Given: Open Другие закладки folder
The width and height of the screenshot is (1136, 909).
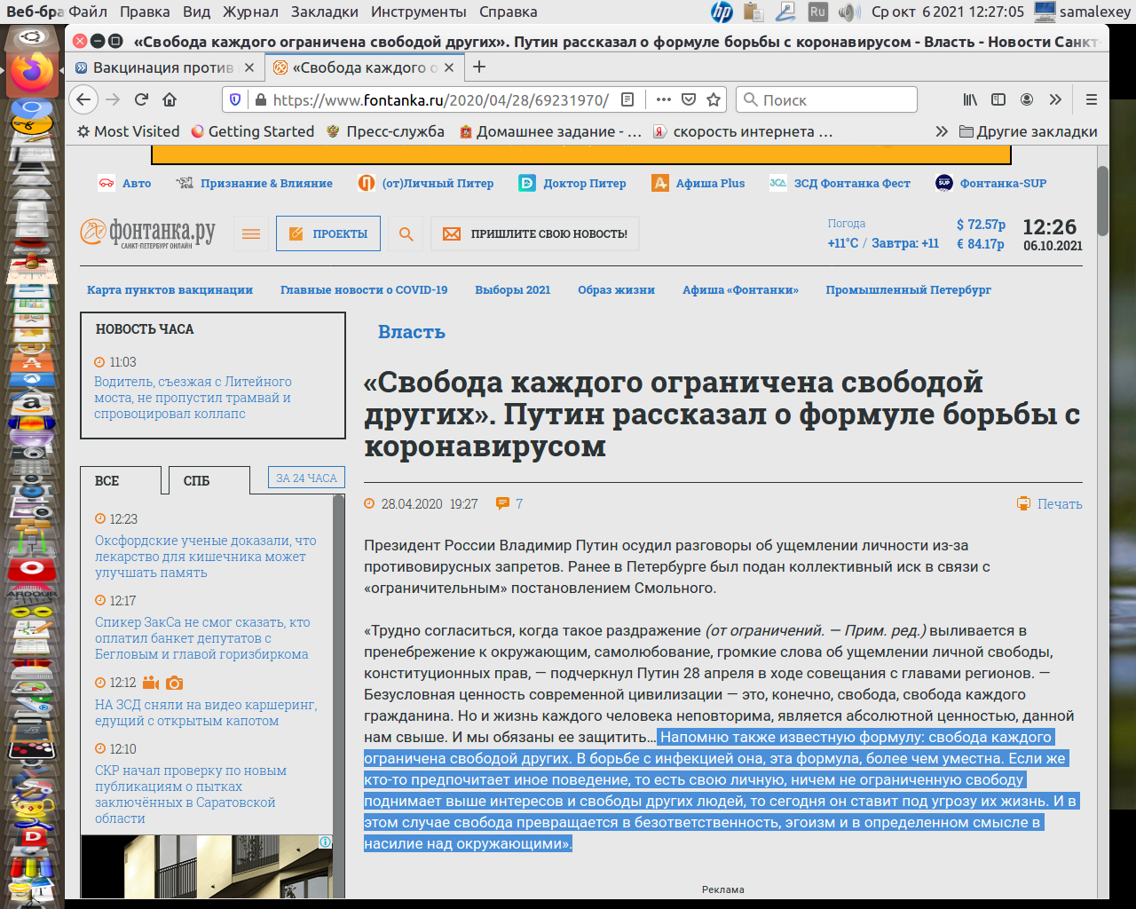Looking at the screenshot, I should pos(1029,131).
